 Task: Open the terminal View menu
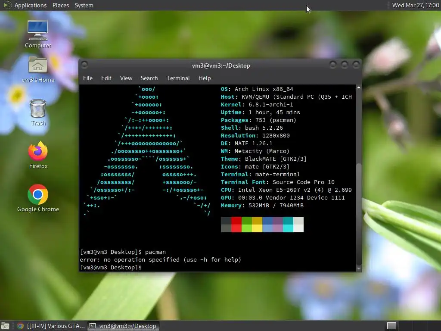pyautogui.click(x=126, y=78)
